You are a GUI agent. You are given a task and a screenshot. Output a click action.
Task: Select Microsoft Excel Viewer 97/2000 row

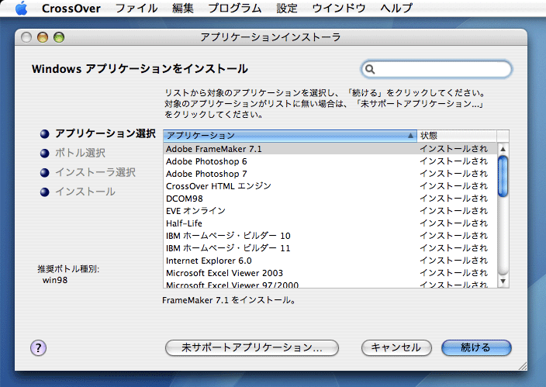(330, 284)
